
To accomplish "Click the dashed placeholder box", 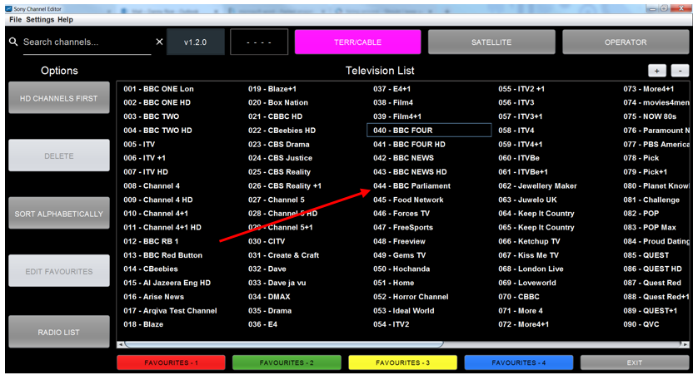I will (259, 42).
